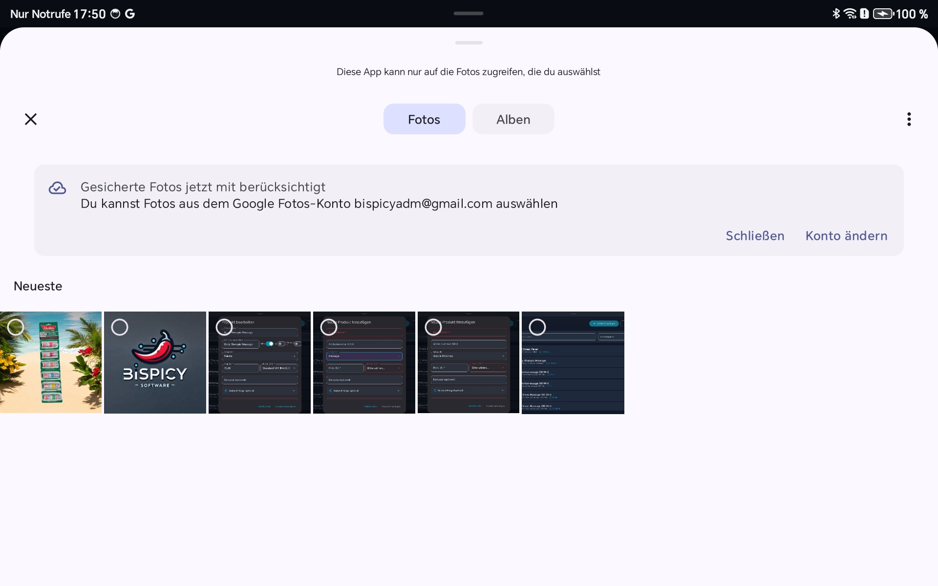The height and width of the screenshot is (586, 938).
Task: Open the three-dot overflow menu
Action: pyautogui.click(x=909, y=119)
